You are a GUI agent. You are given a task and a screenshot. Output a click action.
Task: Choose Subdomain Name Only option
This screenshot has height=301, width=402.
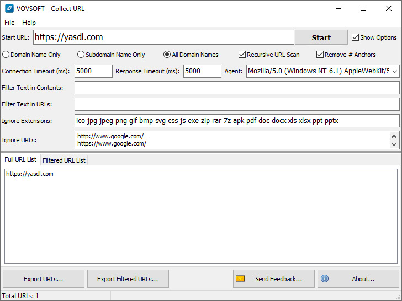pyautogui.click(x=81, y=55)
